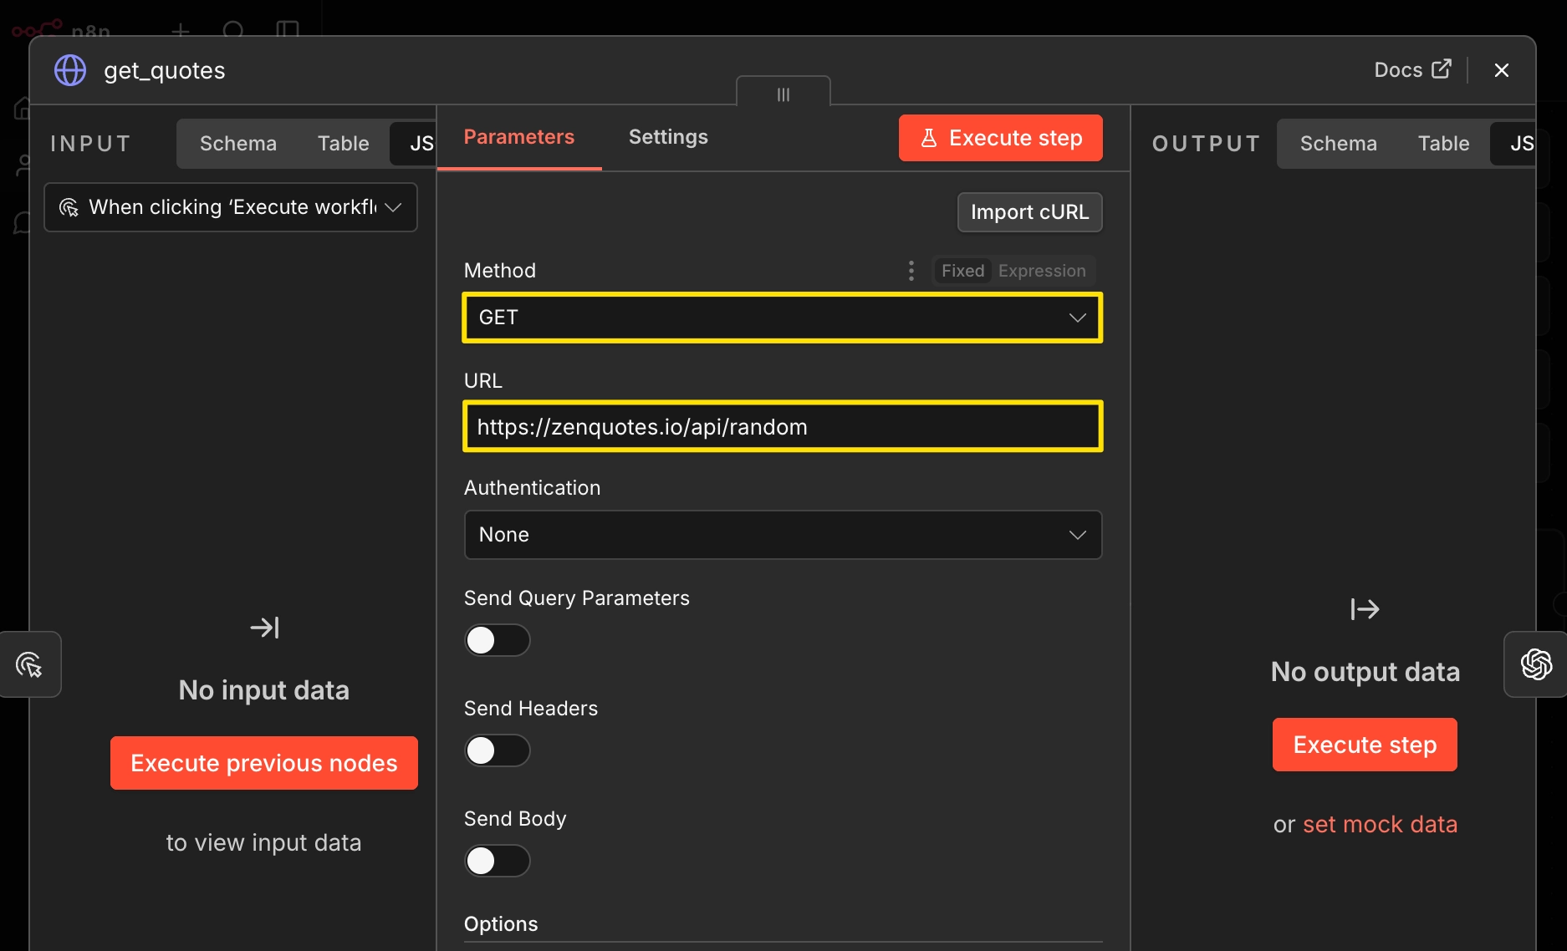Click Execute previous nodes button
The image size is (1567, 951).
point(264,763)
